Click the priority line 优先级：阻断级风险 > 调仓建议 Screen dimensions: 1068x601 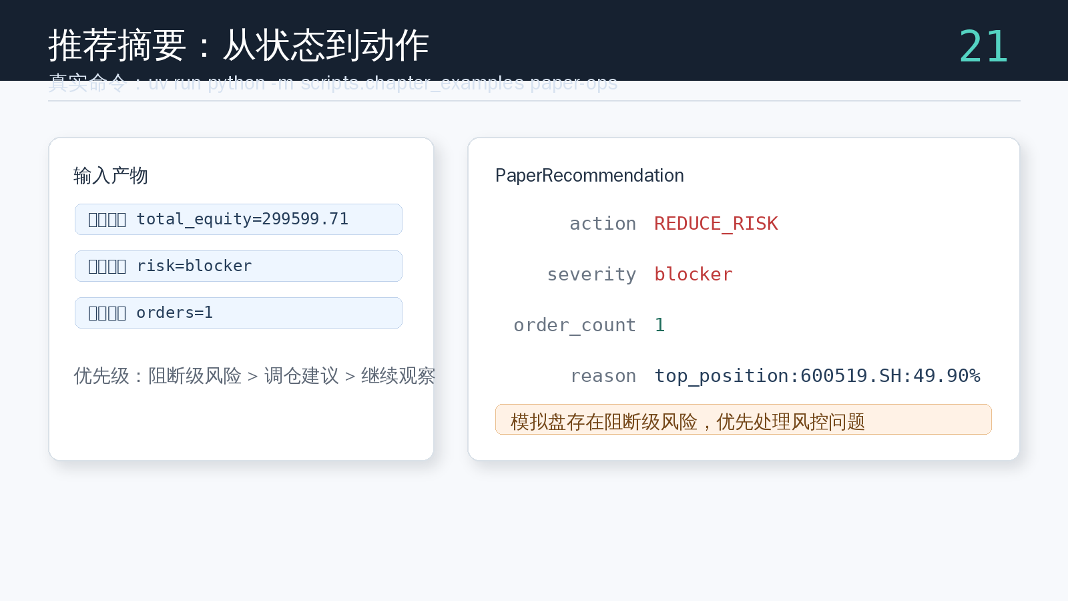point(206,376)
